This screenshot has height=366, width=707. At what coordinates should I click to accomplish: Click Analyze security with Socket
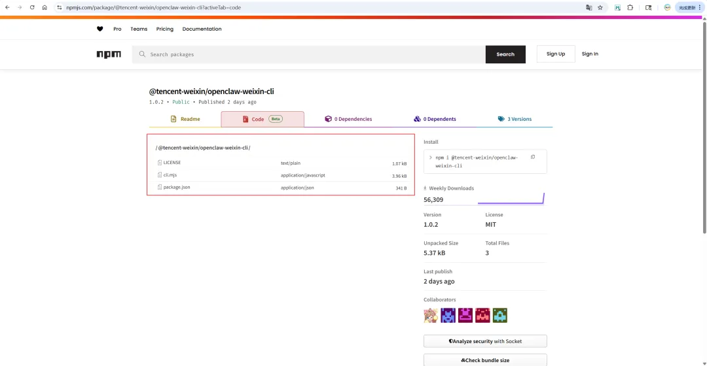click(485, 341)
